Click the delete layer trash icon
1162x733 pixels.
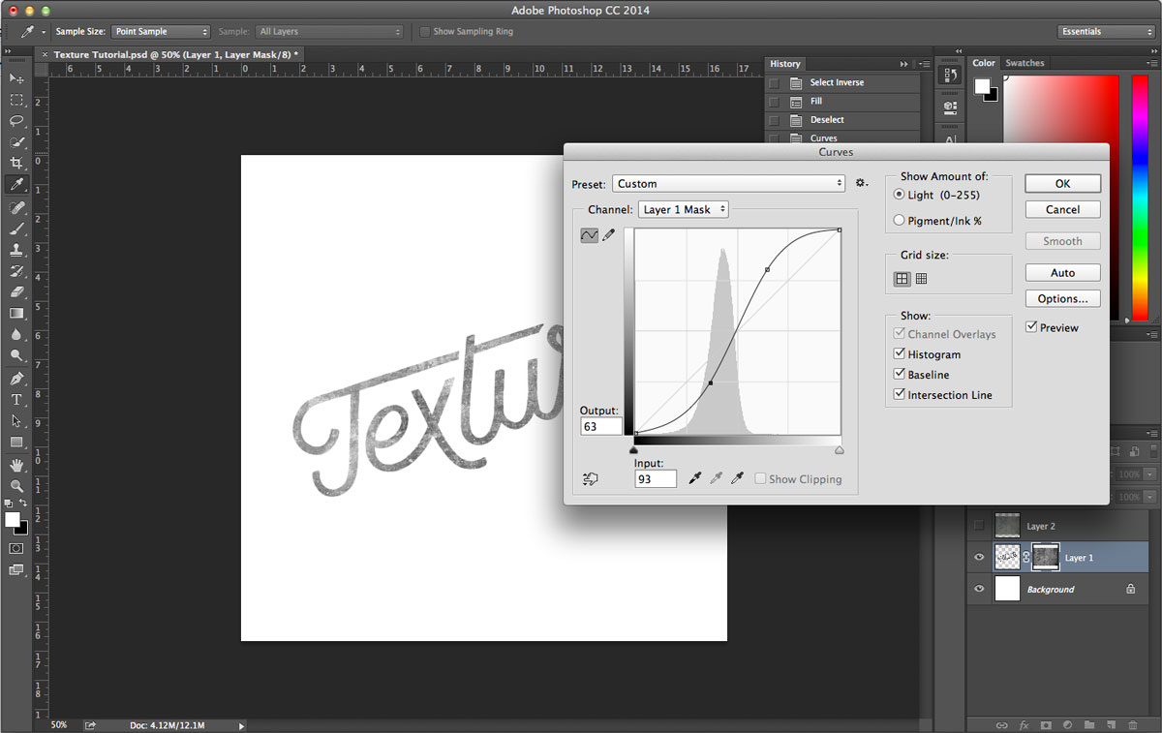pyautogui.click(x=1132, y=724)
